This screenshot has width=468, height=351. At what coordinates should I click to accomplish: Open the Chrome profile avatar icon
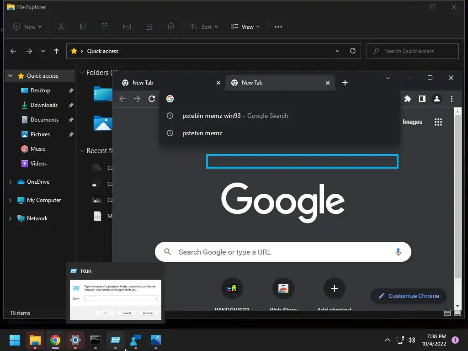(436, 99)
